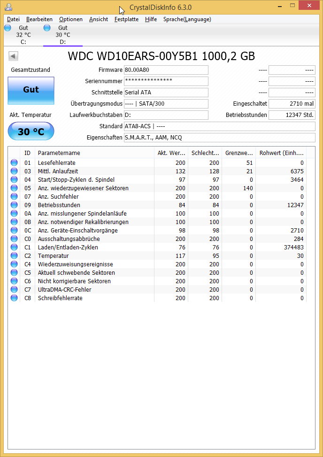Click the WDC WD10EARS-00Y5B1 model title
This screenshot has width=323, height=457.
click(161, 56)
